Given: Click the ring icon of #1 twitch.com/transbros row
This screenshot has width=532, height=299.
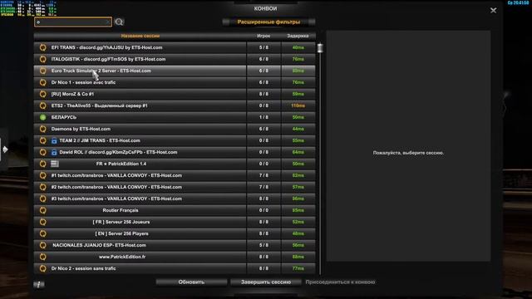Looking at the screenshot, I should [x=42, y=175].
